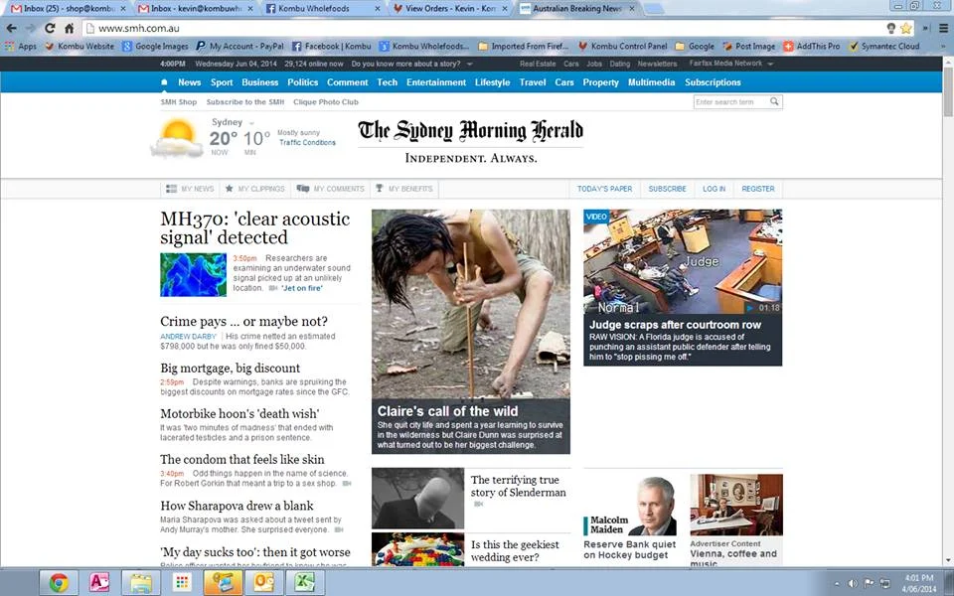Screen dimensions: 954x596
Task: Open the Chrome menu hamburger icon
Action: pyautogui.click(x=944, y=28)
